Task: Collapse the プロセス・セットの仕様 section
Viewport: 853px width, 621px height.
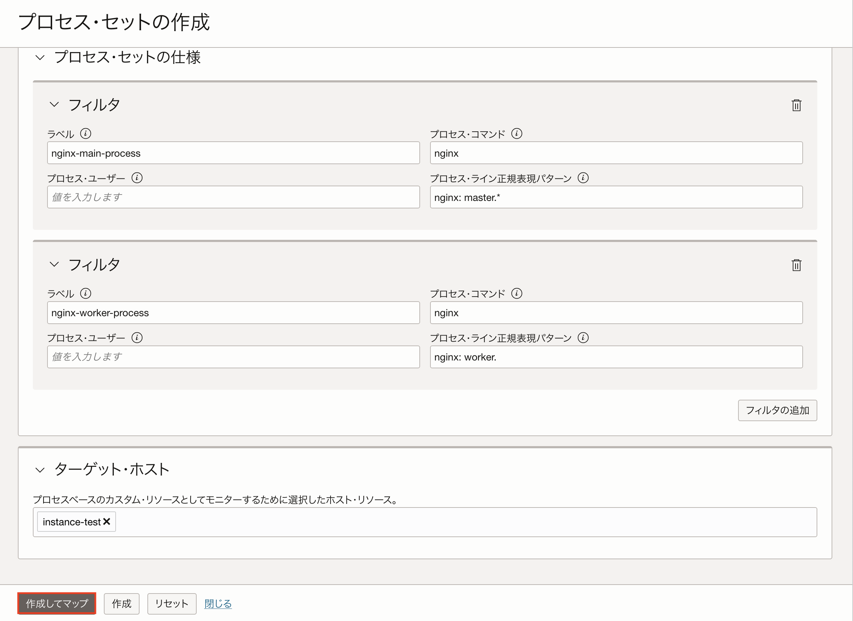Action: click(40, 57)
